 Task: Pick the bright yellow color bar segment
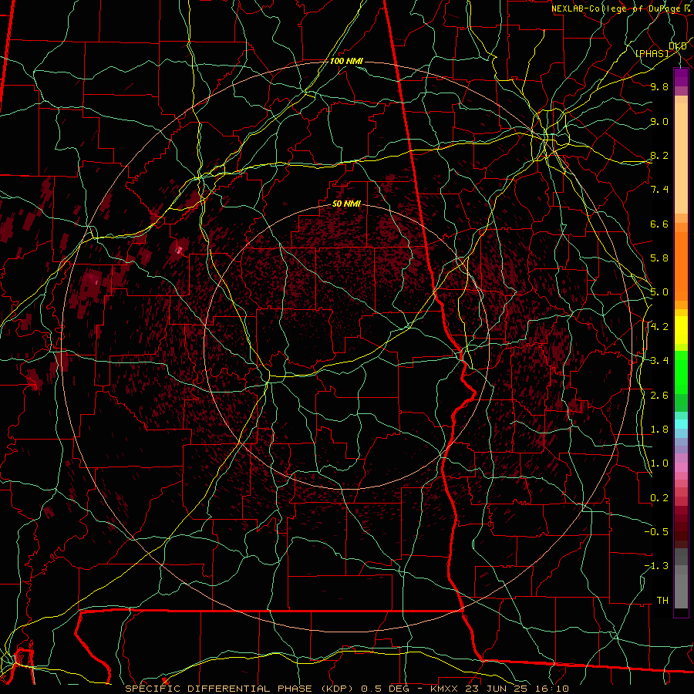click(681, 330)
